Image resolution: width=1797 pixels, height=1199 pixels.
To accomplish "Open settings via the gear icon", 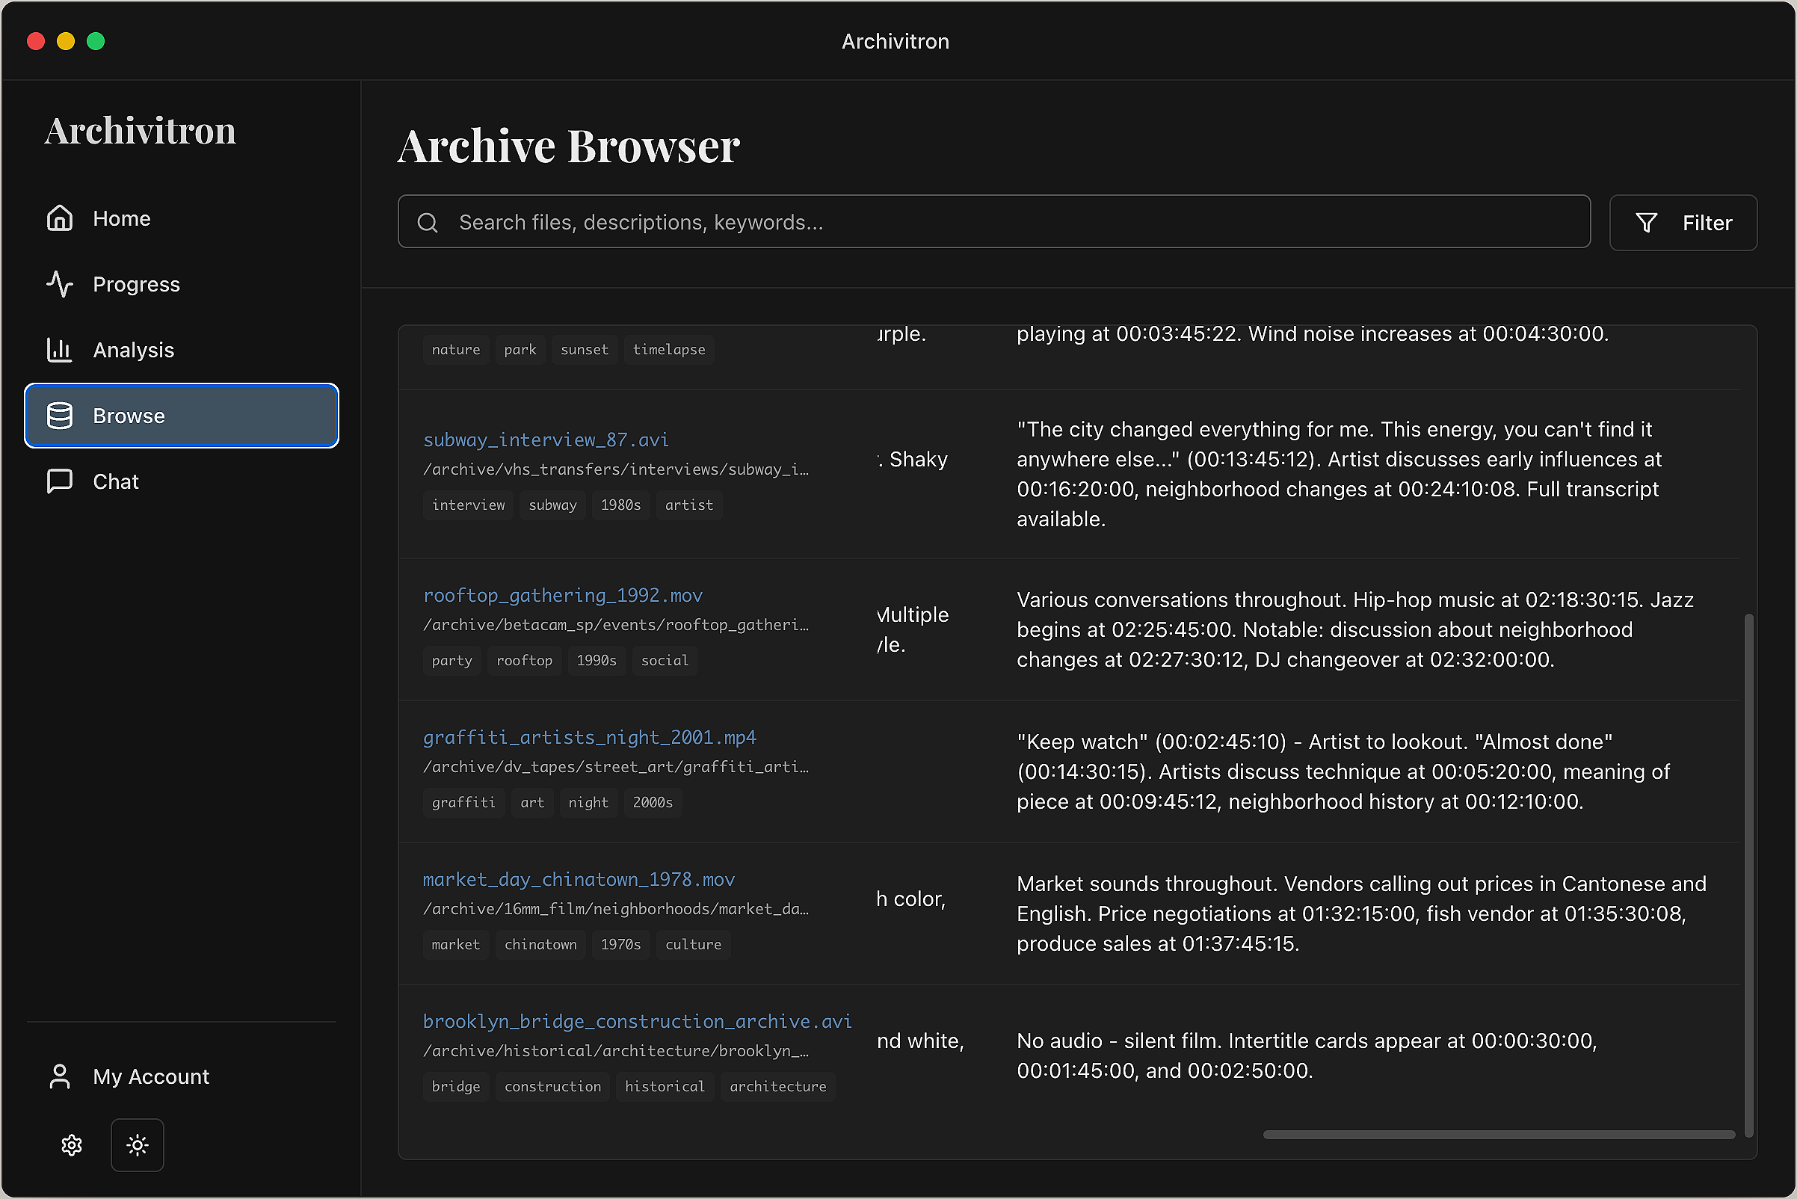I will coord(72,1144).
